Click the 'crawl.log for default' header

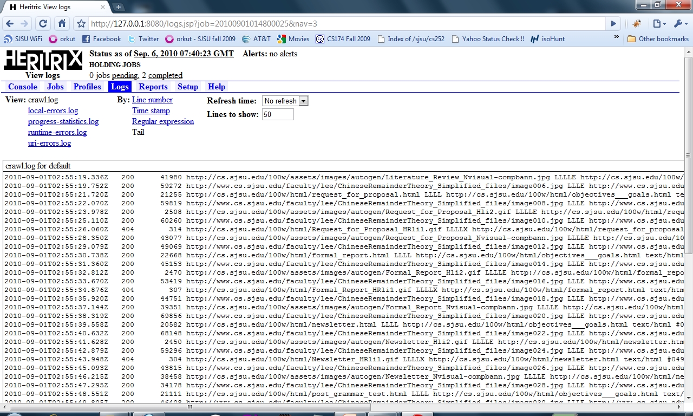[38, 166]
